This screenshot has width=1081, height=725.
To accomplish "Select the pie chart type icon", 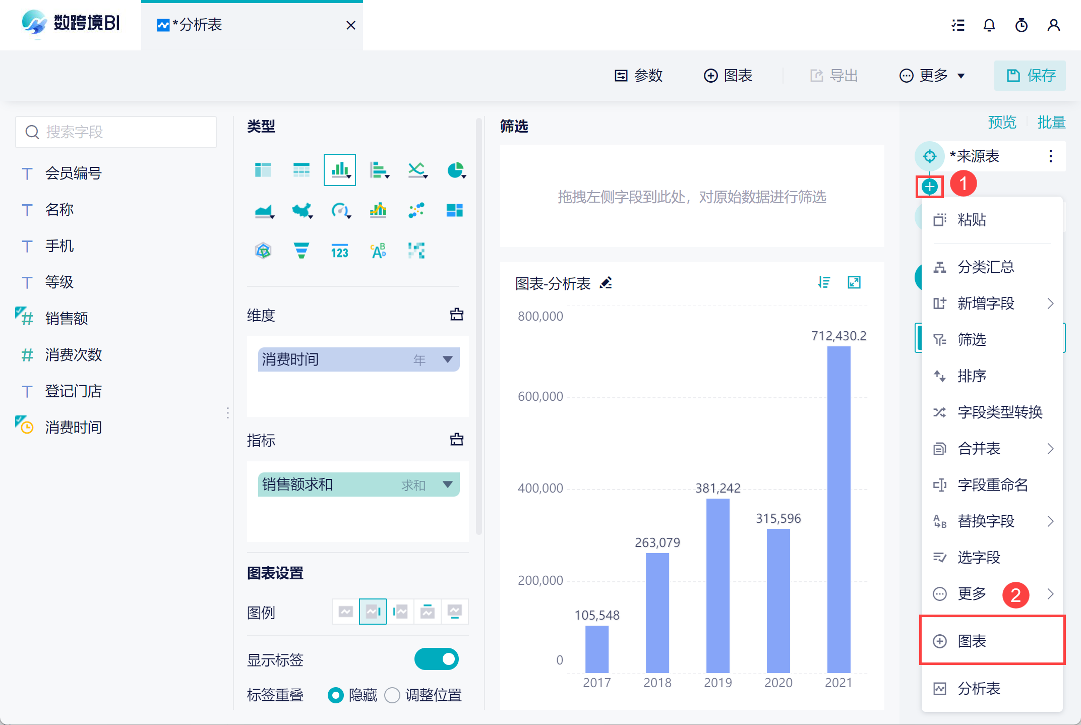I will click(x=456, y=170).
